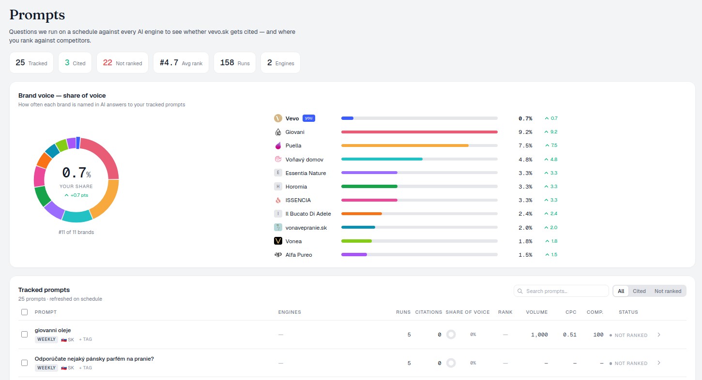Open the Odporúčate nejaký pánsky parfém prompt
702x380 pixels.
pyautogui.click(x=94, y=359)
